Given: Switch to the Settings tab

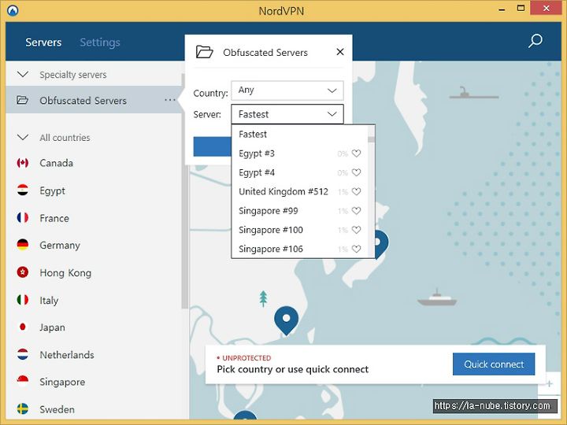Looking at the screenshot, I should point(100,42).
